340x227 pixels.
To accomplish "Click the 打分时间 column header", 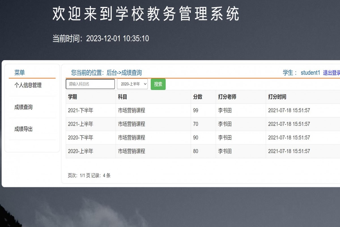I will point(279,97).
